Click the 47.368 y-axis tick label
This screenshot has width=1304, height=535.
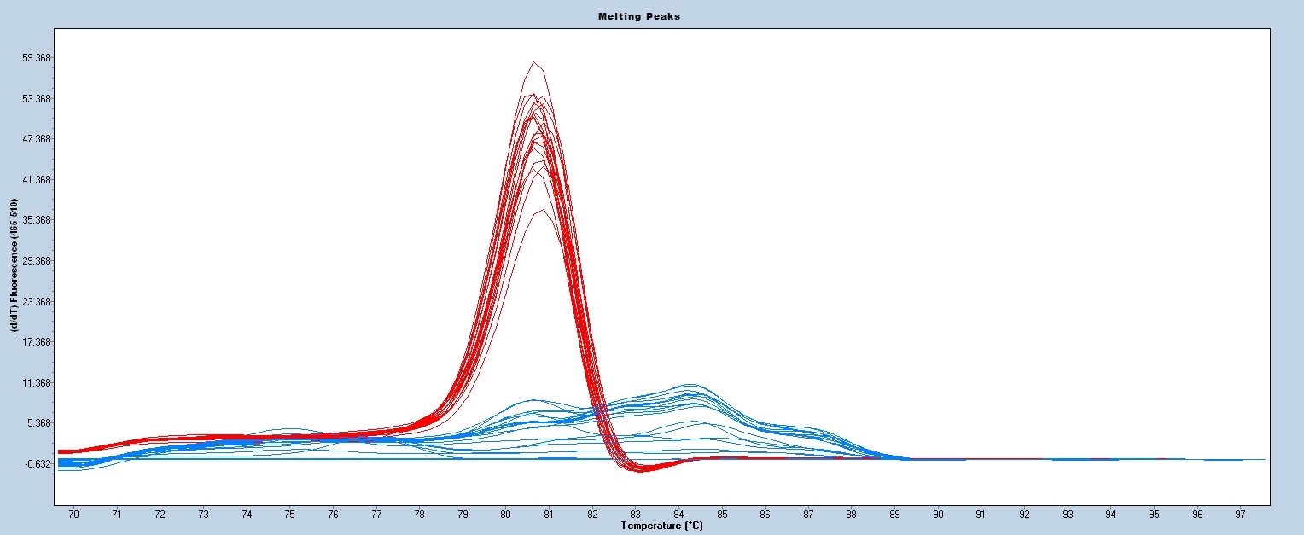pyautogui.click(x=38, y=139)
